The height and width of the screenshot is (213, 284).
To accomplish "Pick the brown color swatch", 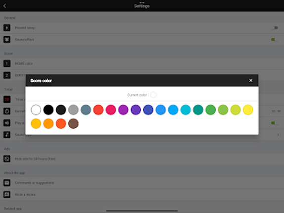I will [73, 123].
